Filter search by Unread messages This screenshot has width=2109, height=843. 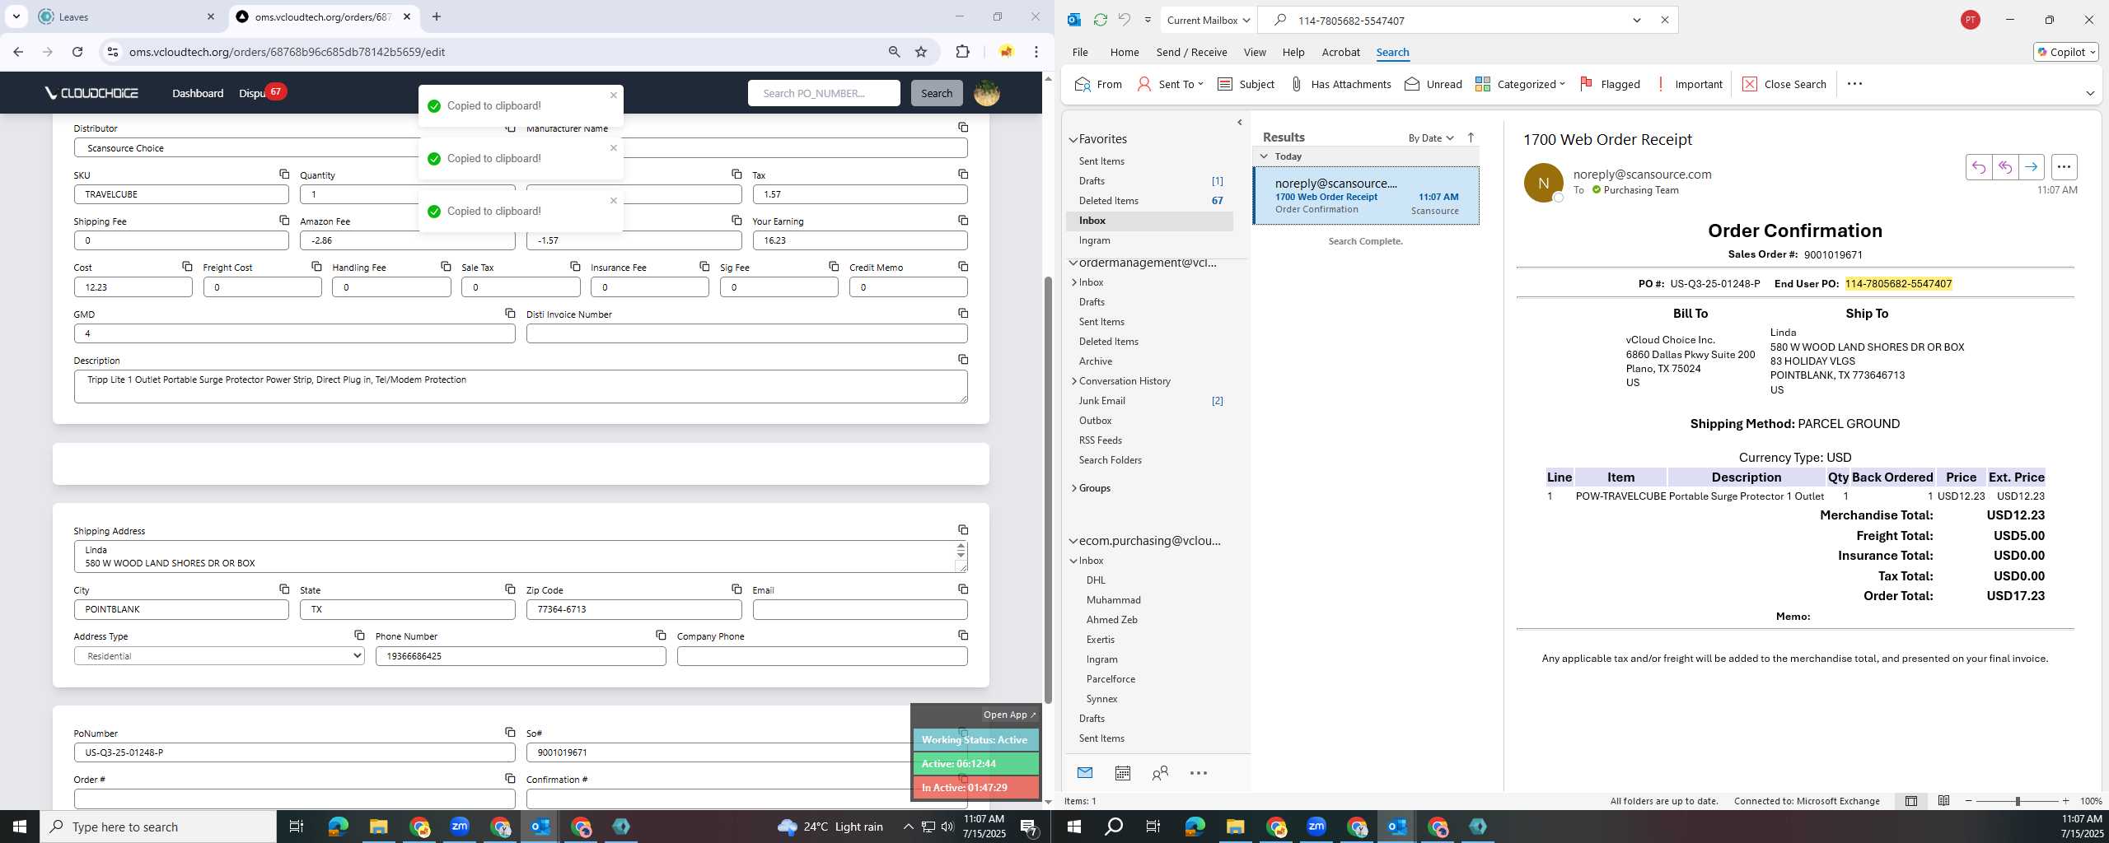click(x=1433, y=84)
